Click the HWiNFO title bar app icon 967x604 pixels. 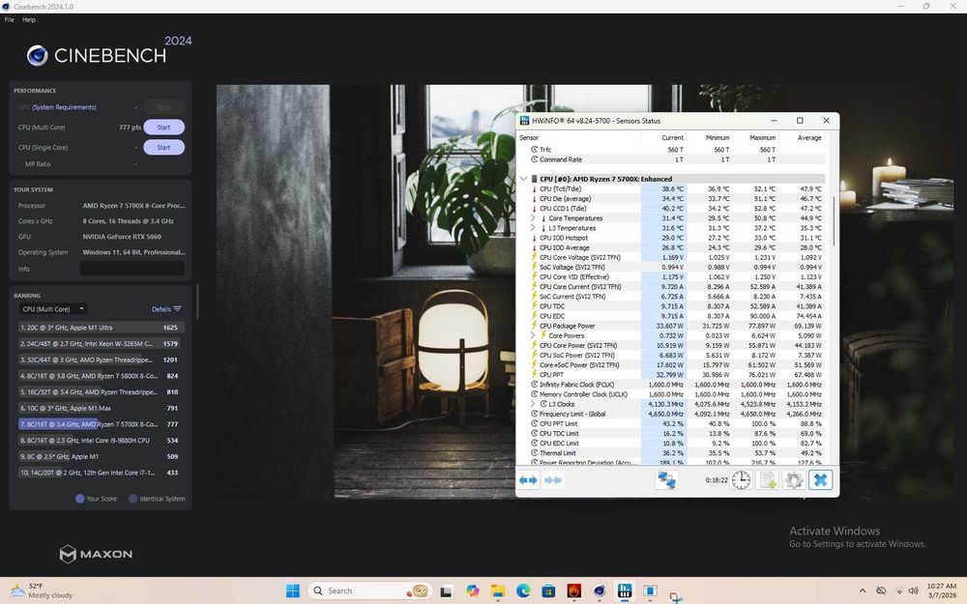click(524, 121)
